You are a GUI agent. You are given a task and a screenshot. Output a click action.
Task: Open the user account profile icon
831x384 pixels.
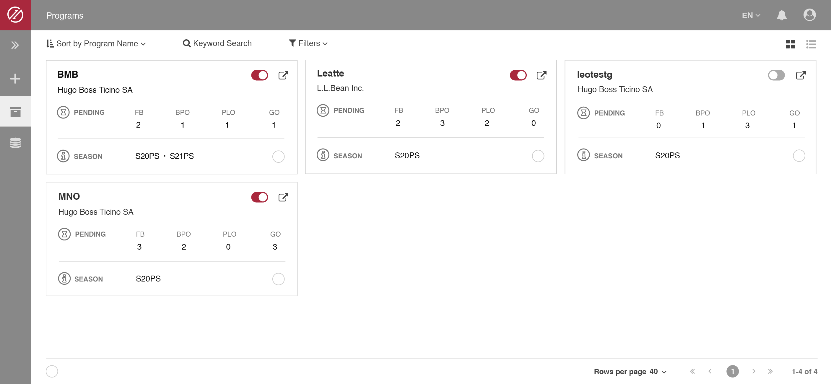809,15
